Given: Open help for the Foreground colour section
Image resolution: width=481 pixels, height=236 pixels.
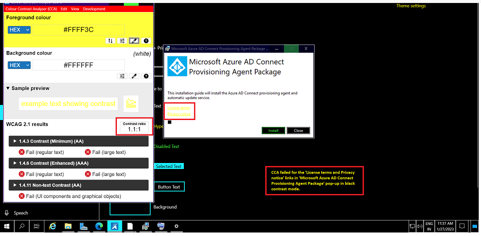Looking at the screenshot, I should (146, 41).
